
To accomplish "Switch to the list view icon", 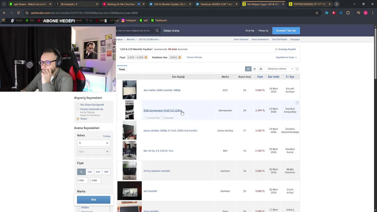I will point(254,69).
